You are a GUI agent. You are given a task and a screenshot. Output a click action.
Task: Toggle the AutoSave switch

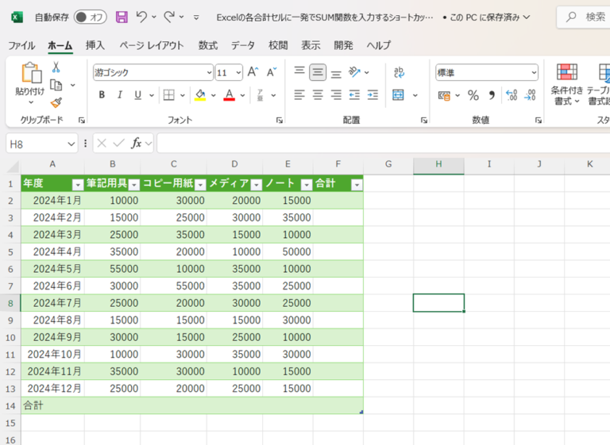pyautogui.click(x=91, y=17)
